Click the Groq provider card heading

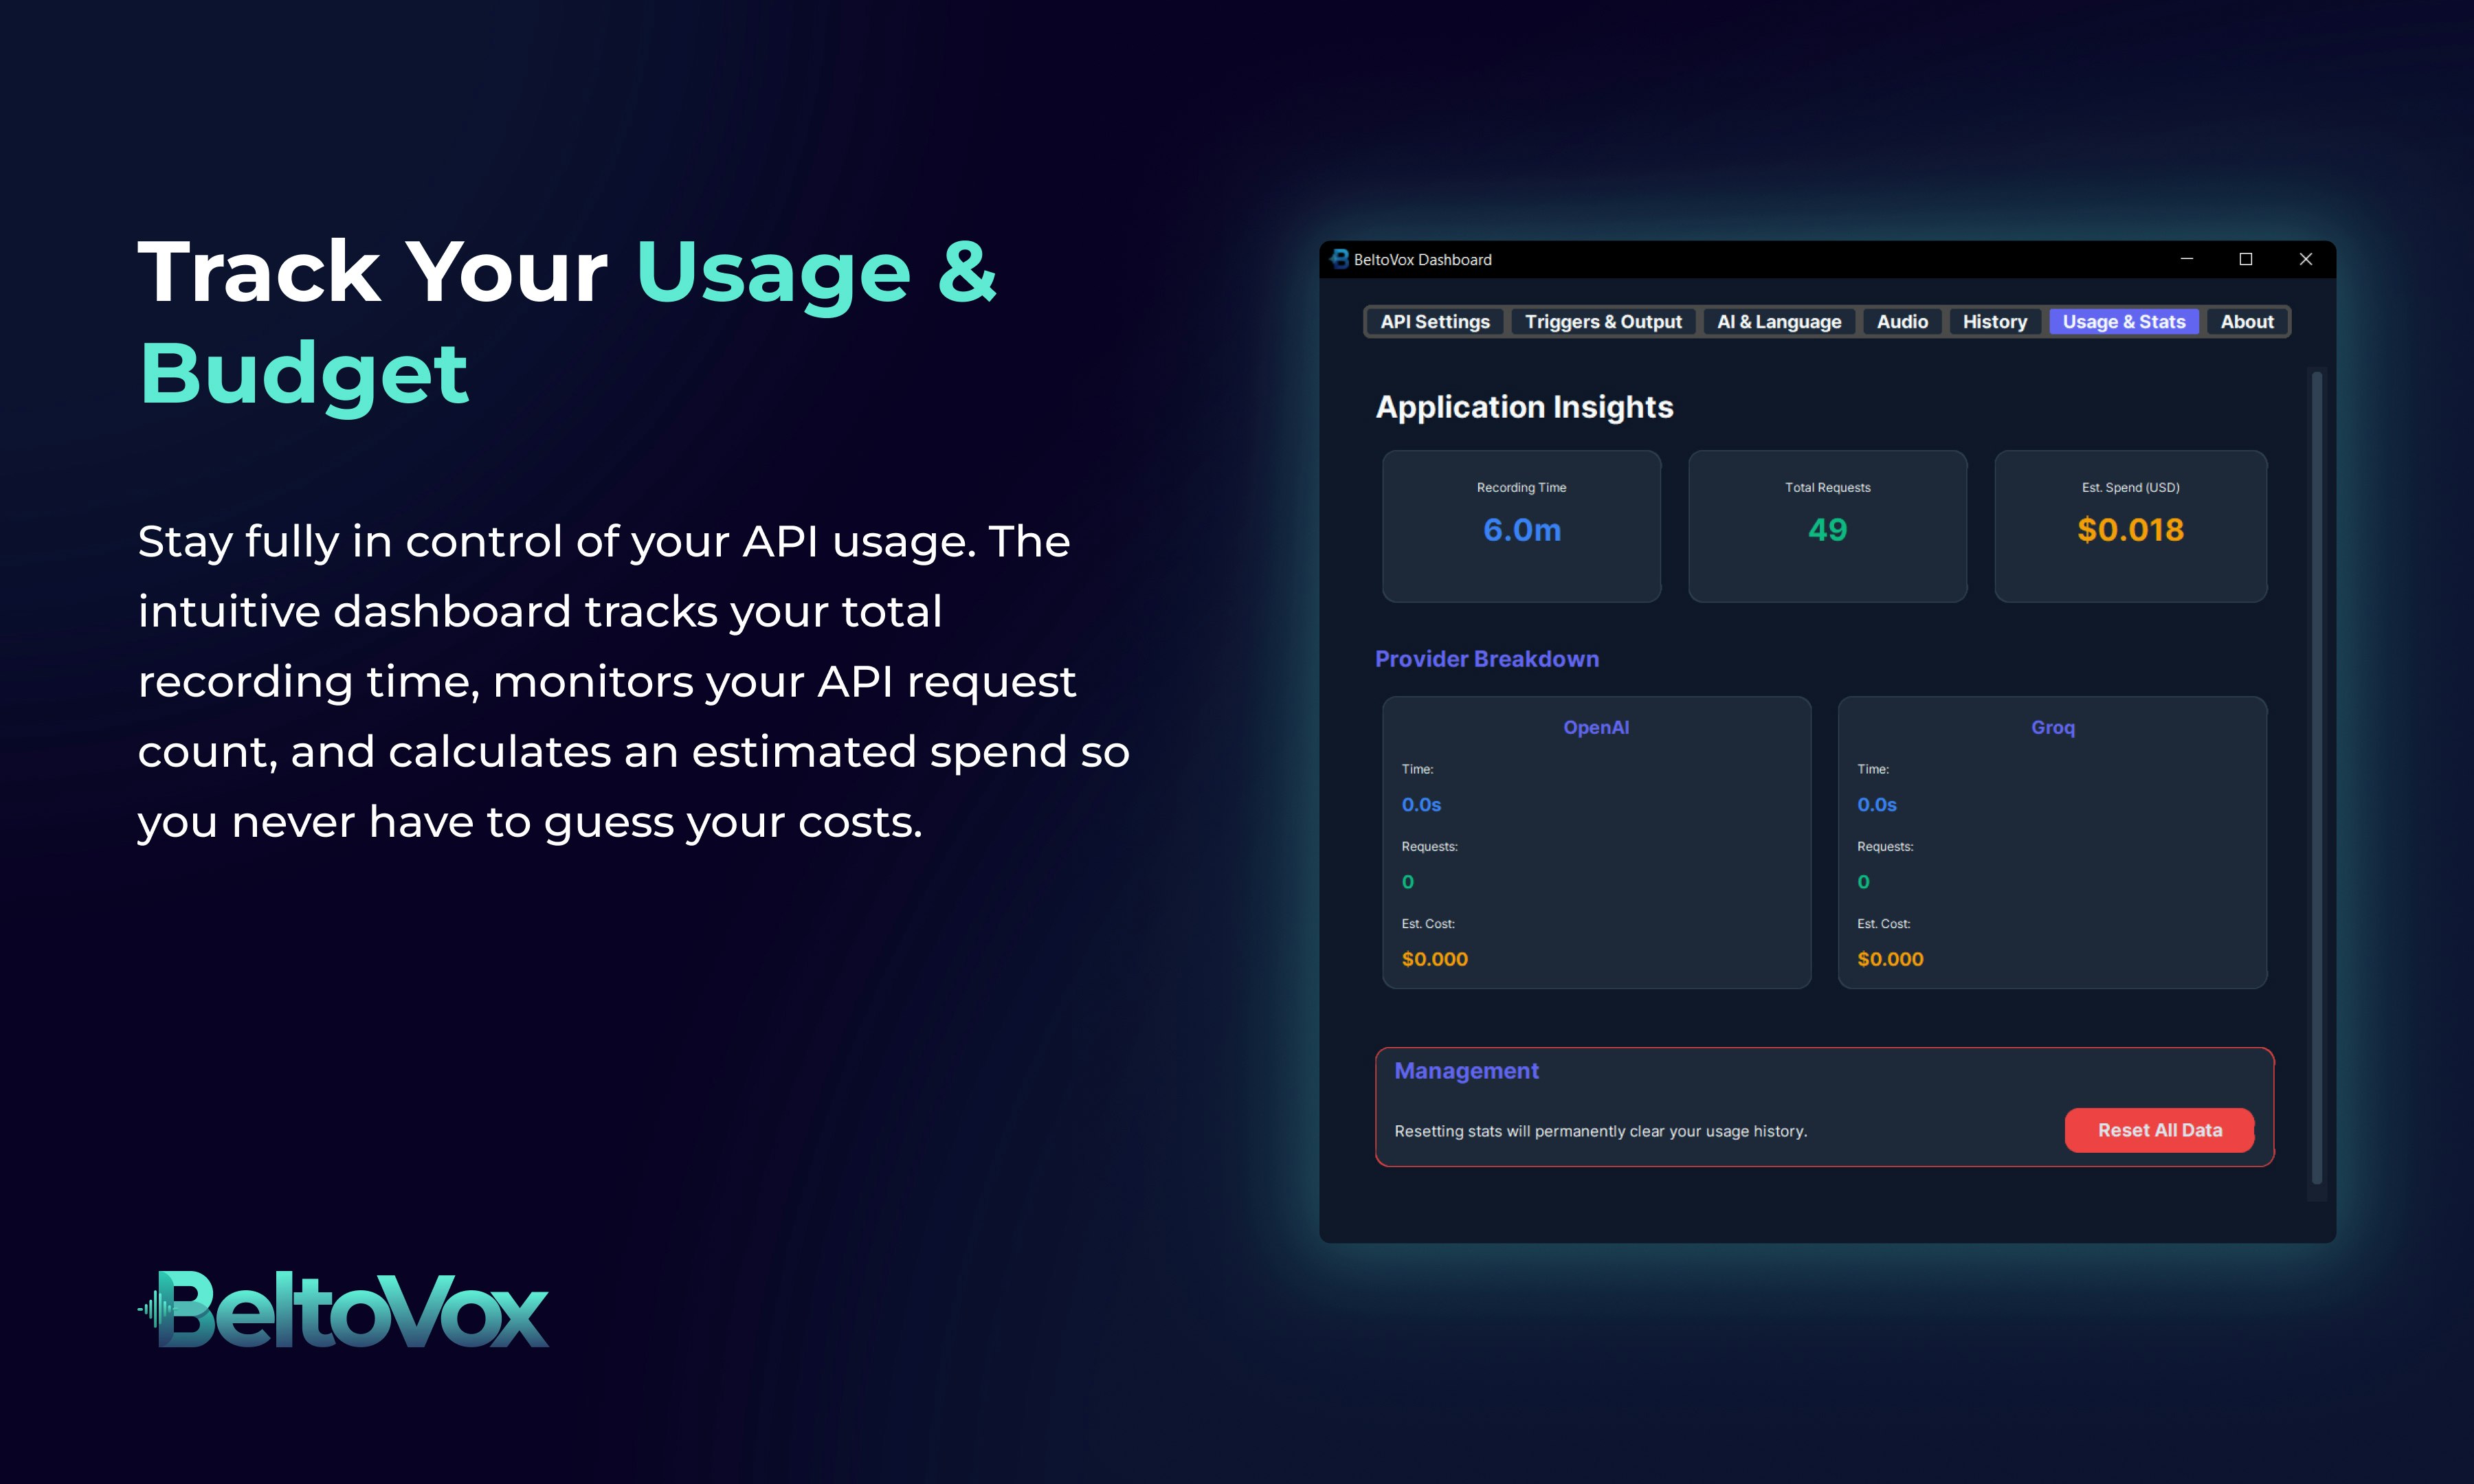click(x=2052, y=728)
